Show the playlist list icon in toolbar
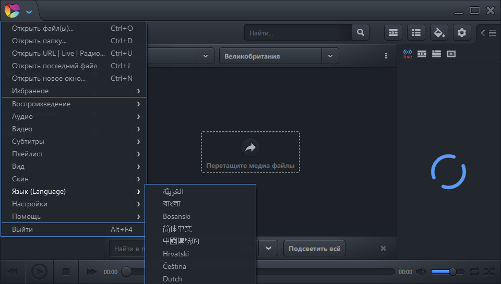This screenshot has width=501, height=284. coord(416,32)
